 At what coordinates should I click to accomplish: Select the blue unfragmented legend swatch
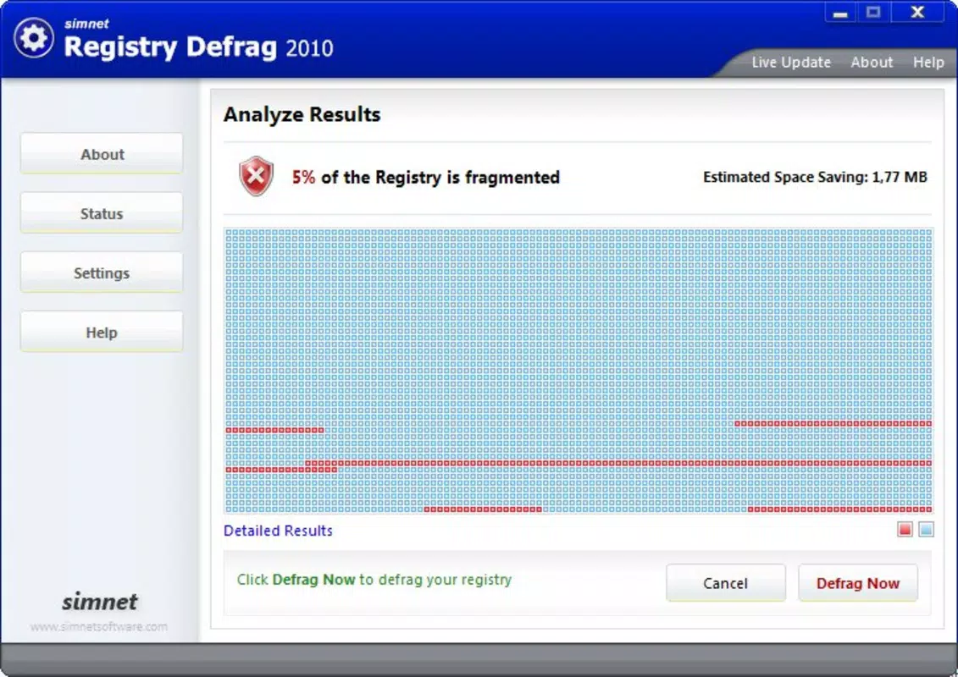(x=926, y=529)
